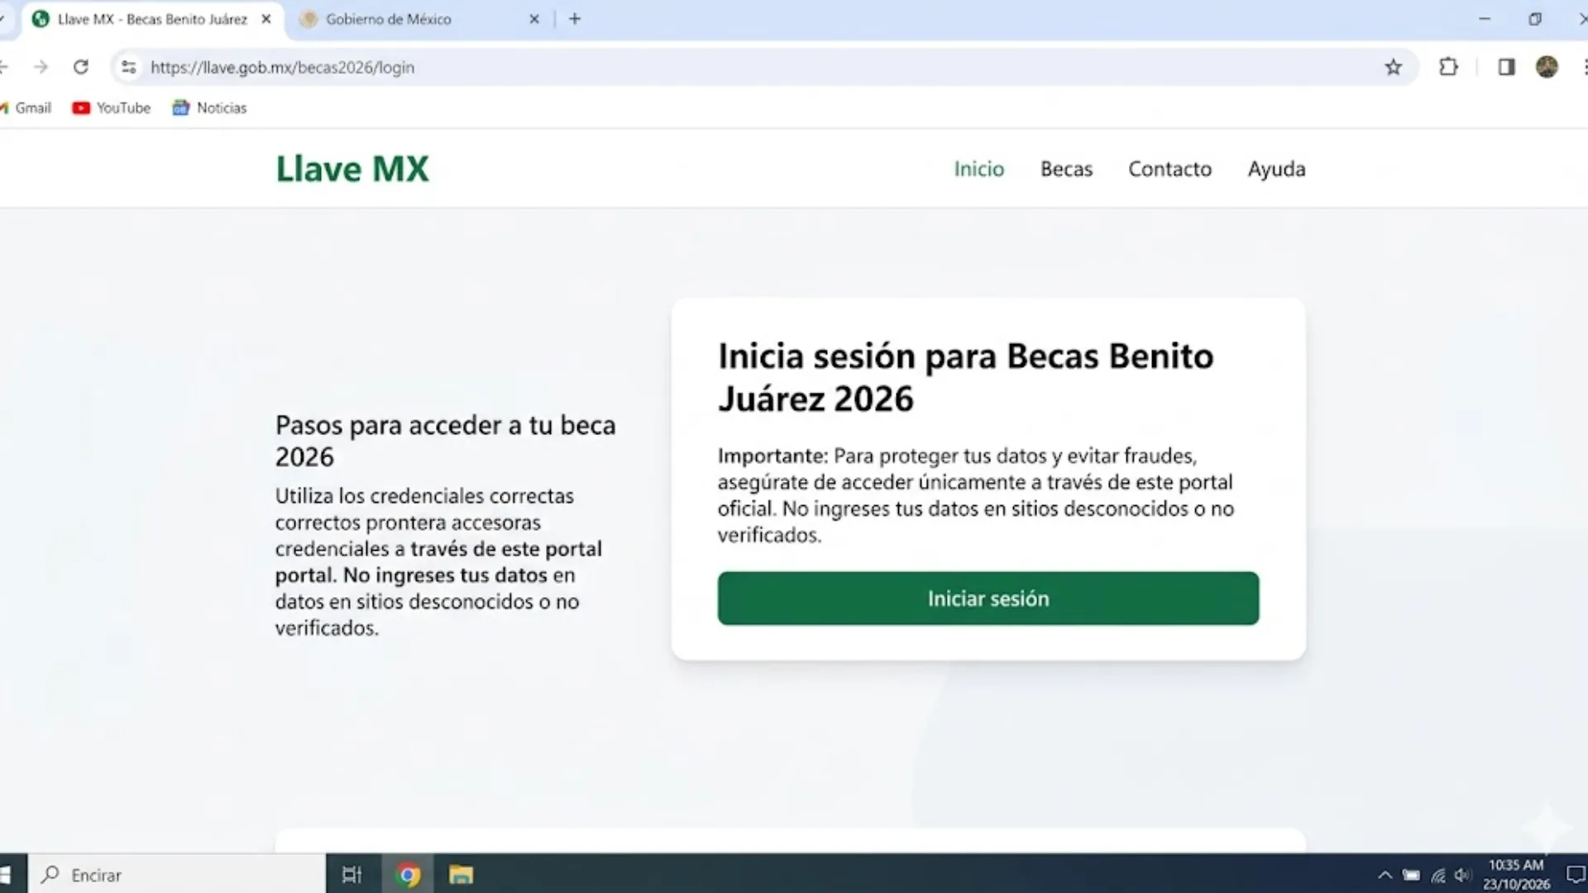Open the network tray icon
This screenshot has height=893, width=1588.
point(1438,875)
